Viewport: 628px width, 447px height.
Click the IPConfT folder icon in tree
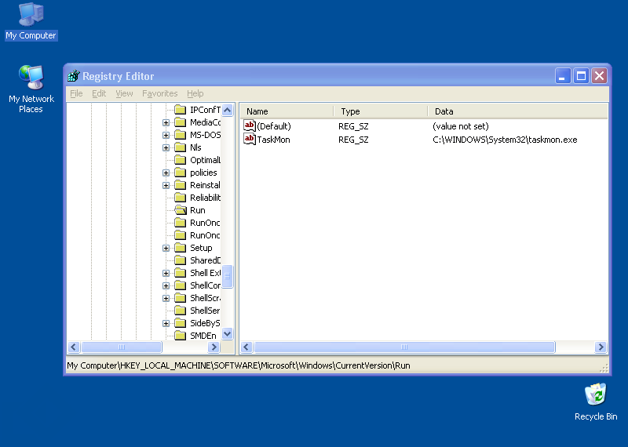[181, 110]
